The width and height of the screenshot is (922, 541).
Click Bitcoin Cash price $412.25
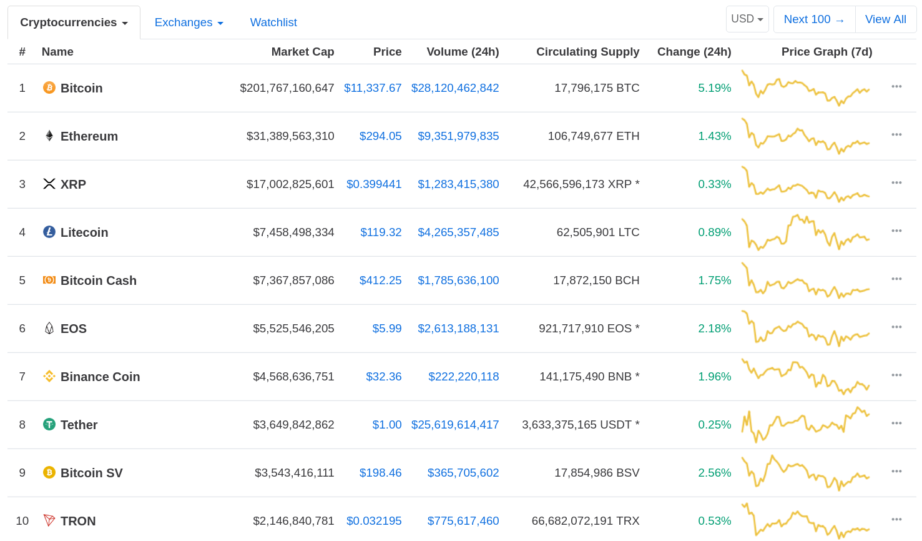tap(381, 280)
